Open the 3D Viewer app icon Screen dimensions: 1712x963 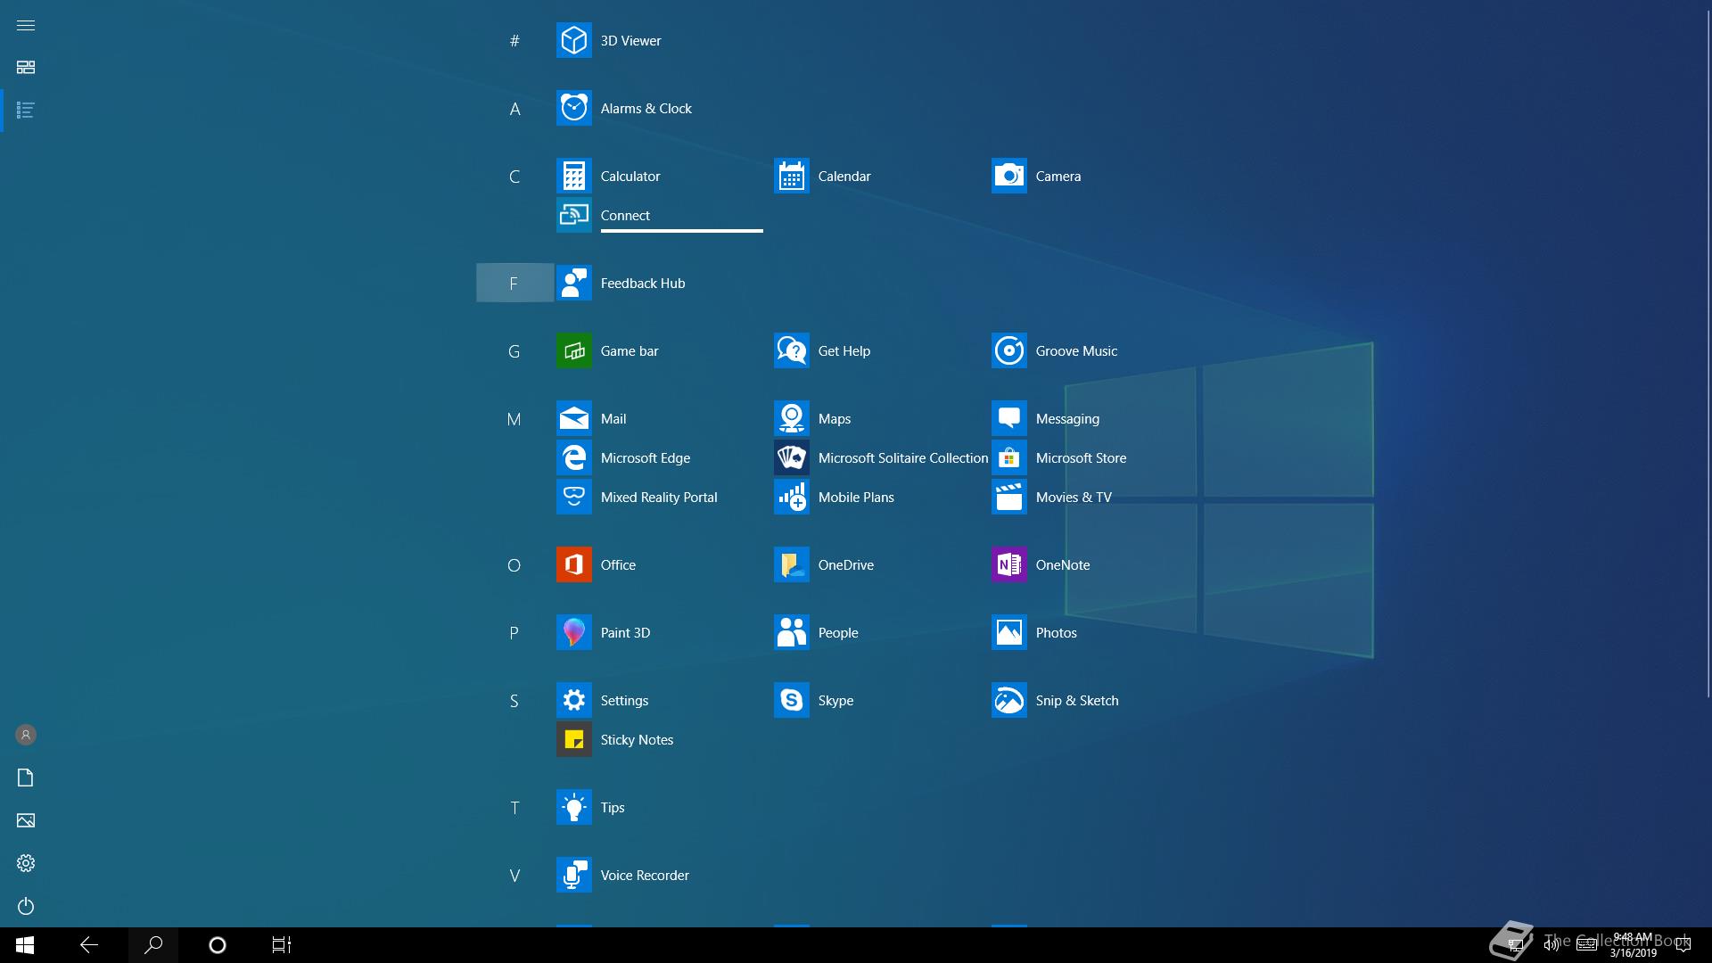(x=573, y=40)
